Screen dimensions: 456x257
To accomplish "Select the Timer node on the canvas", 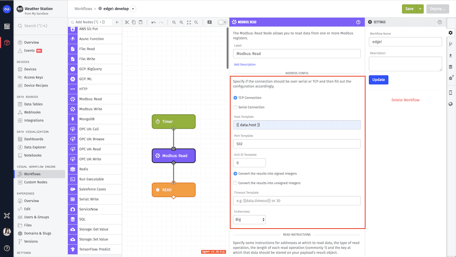I will point(174,122).
